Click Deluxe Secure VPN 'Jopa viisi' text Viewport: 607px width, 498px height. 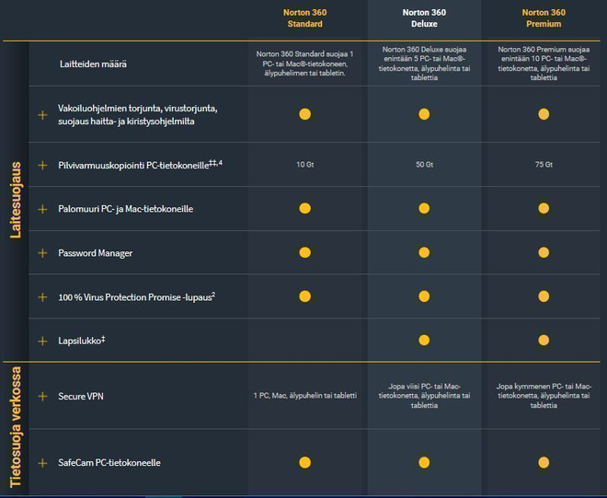coord(424,396)
